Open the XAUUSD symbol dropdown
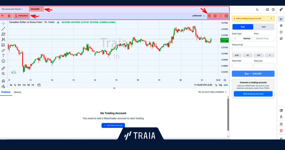Screen dimensions: 285x150 [36, 9]
